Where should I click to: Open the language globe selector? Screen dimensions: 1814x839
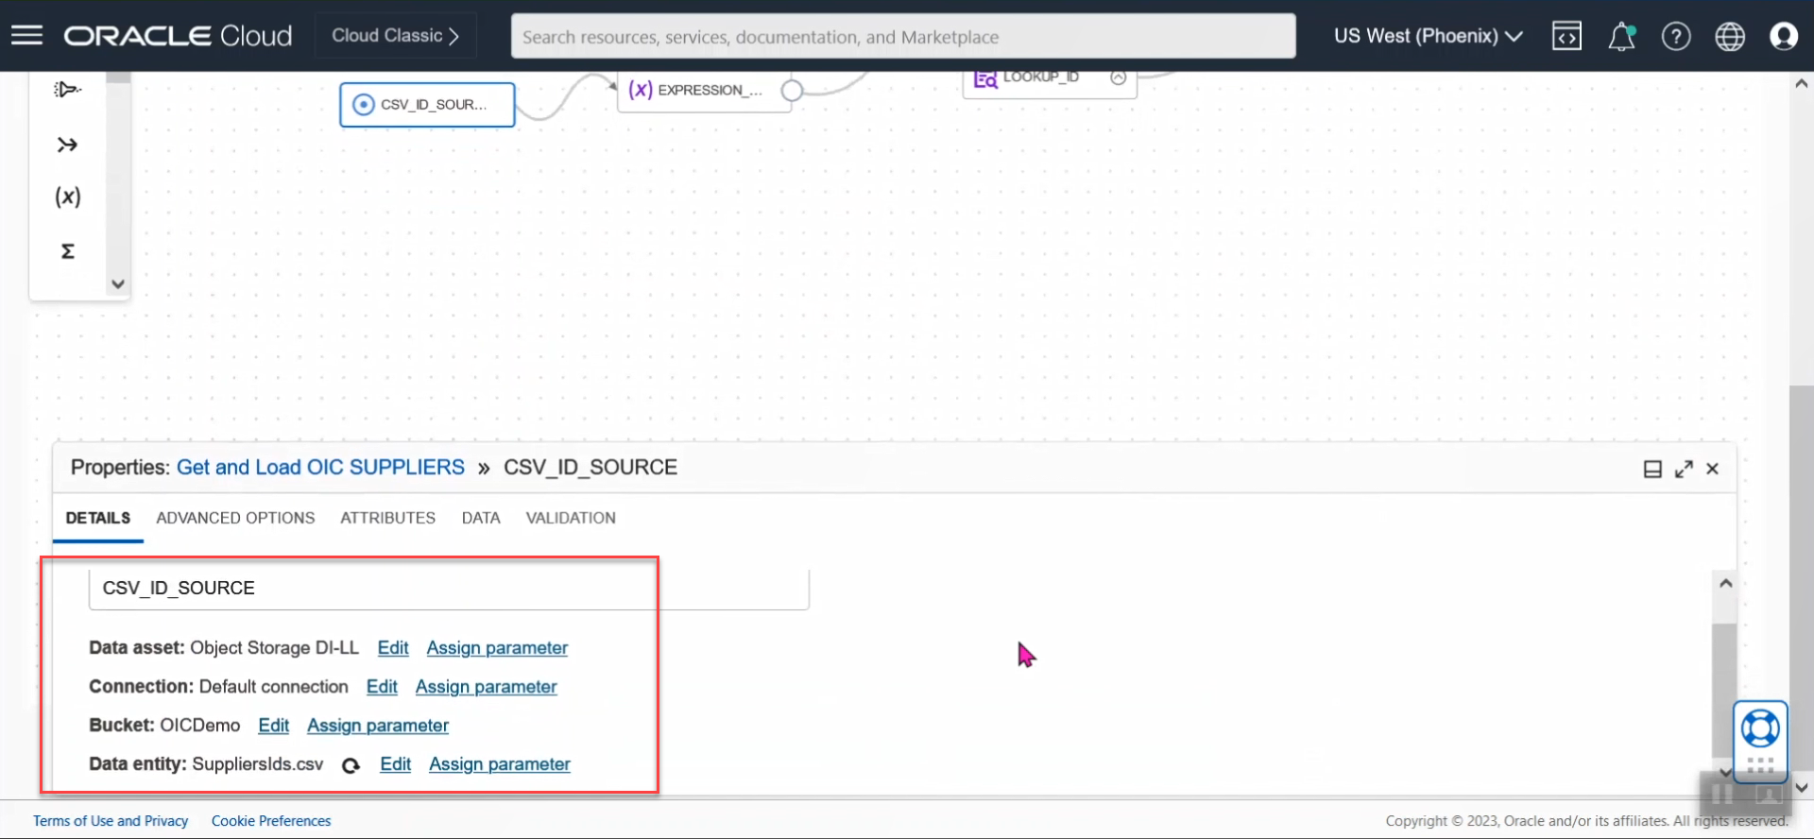pos(1730,36)
